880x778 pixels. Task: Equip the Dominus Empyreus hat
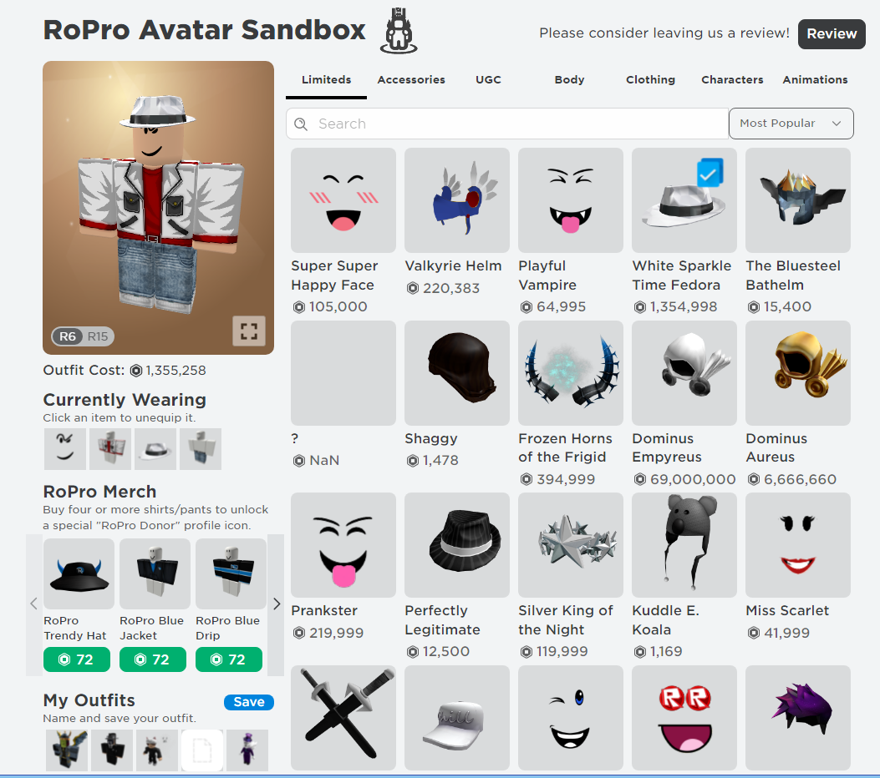pyautogui.click(x=684, y=373)
